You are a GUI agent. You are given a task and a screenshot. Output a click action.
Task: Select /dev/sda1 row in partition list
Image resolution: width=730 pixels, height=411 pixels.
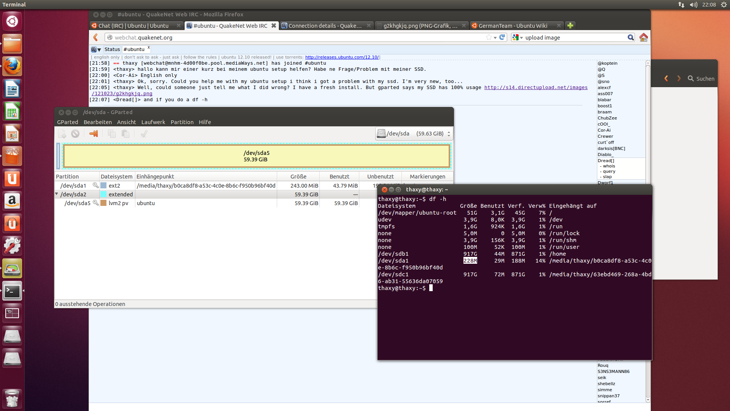(x=254, y=185)
